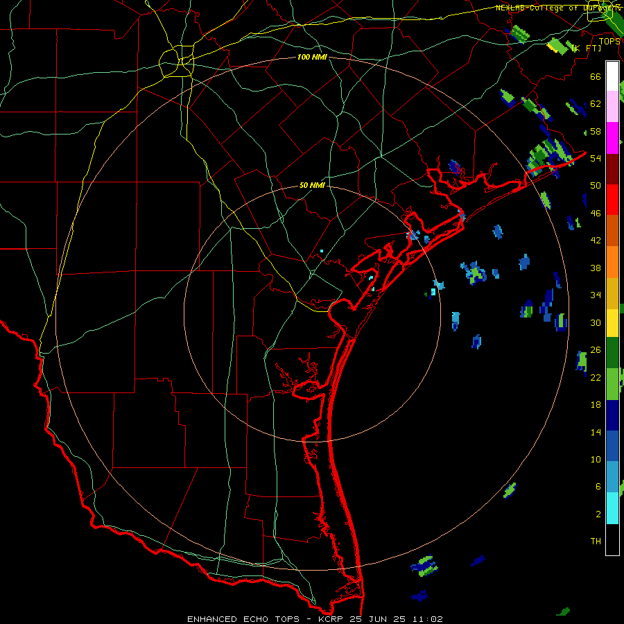This screenshot has width=624, height=624.
Task: Click the '25 JUN 25' date text
Action: click(378, 619)
